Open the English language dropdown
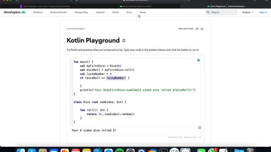271x152 pixels. coord(248,12)
